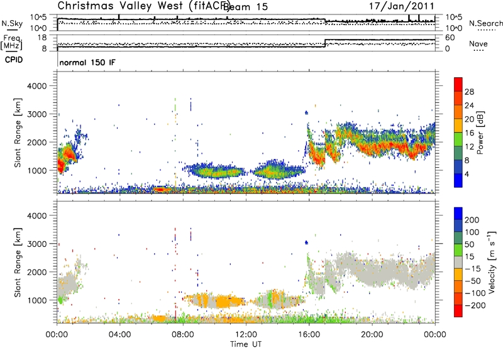Click the '-15' tick on the velocity color bar
The image size is (503, 348).
[473, 268]
